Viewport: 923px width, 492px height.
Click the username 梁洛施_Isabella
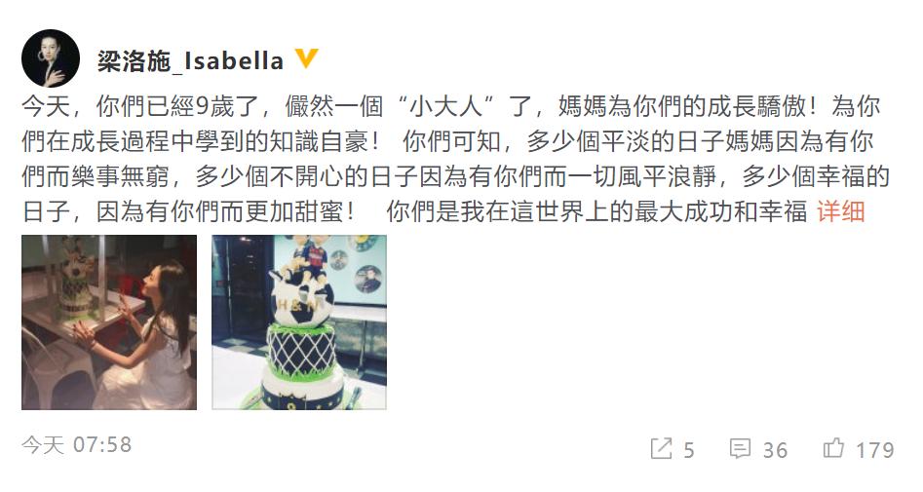(190, 60)
